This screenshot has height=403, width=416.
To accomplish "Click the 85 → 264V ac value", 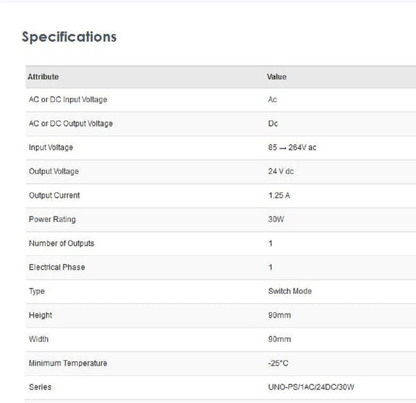I will [292, 148].
